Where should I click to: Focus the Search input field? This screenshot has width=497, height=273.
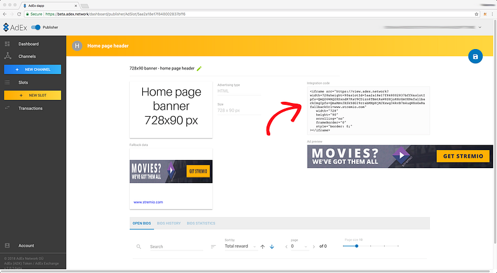point(176,247)
